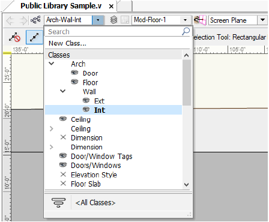Select the disabled snap tool icon
269x222 pixels.
[14, 37]
